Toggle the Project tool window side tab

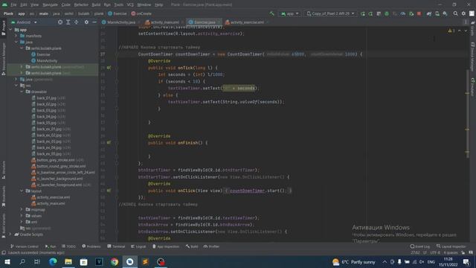4,28
